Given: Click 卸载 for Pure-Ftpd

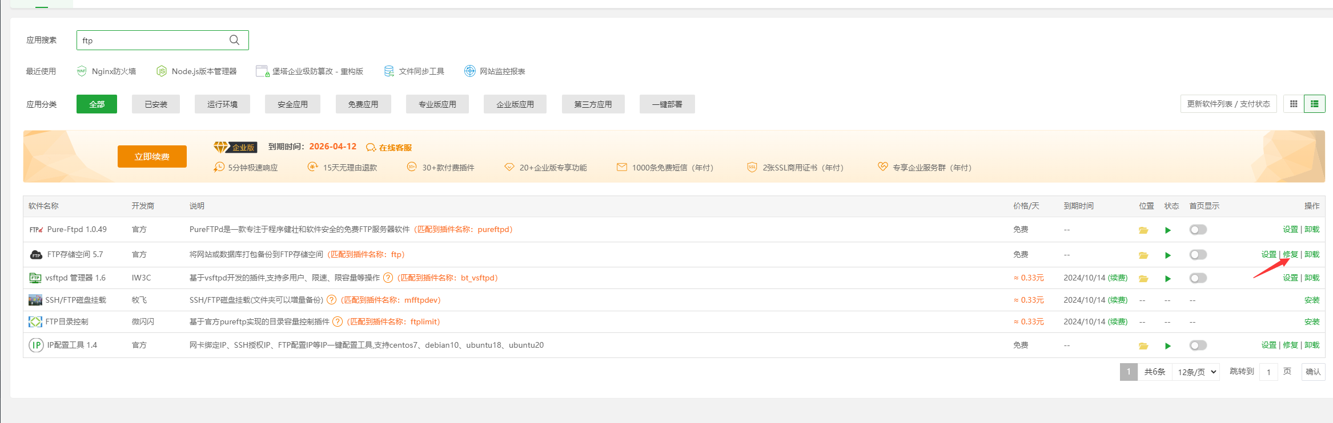Looking at the screenshot, I should pyautogui.click(x=1312, y=229).
